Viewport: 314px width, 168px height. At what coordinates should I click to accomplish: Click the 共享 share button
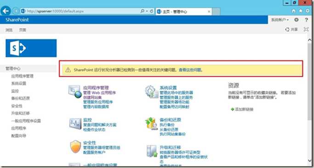point(291,29)
